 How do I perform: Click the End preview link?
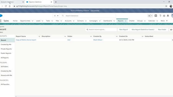[x=95, y=11]
